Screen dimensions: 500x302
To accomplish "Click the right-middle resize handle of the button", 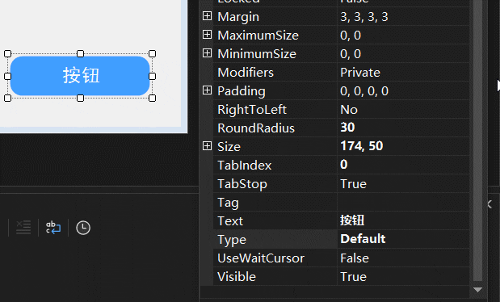I will click(x=153, y=76).
